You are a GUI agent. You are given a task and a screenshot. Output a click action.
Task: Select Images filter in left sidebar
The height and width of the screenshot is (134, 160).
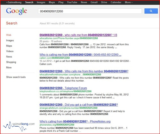click(x=10, y=41)
